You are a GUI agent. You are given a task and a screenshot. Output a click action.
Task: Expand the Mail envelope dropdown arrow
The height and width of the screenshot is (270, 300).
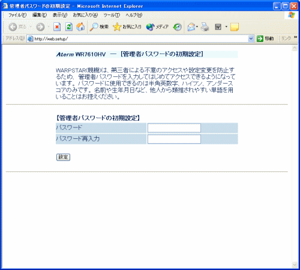coord(197,26)
